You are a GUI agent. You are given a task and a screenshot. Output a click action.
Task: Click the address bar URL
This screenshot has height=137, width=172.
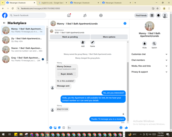(40, 9)
